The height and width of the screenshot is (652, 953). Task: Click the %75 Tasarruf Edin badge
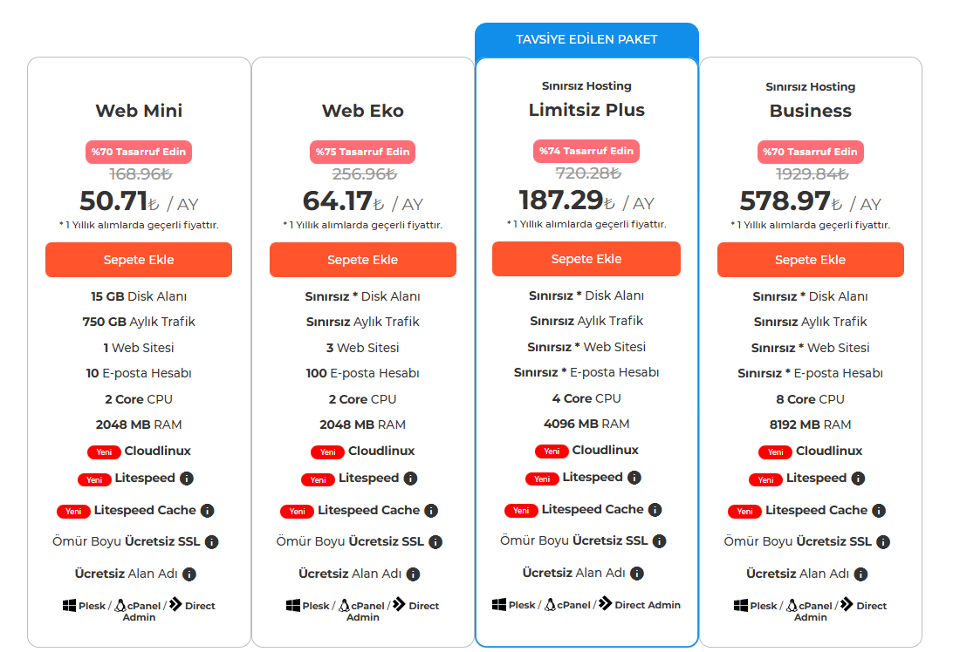363,152
